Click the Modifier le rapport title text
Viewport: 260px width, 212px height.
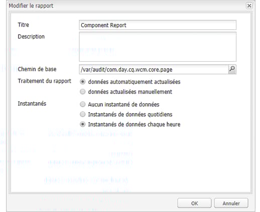pos(31,6)
